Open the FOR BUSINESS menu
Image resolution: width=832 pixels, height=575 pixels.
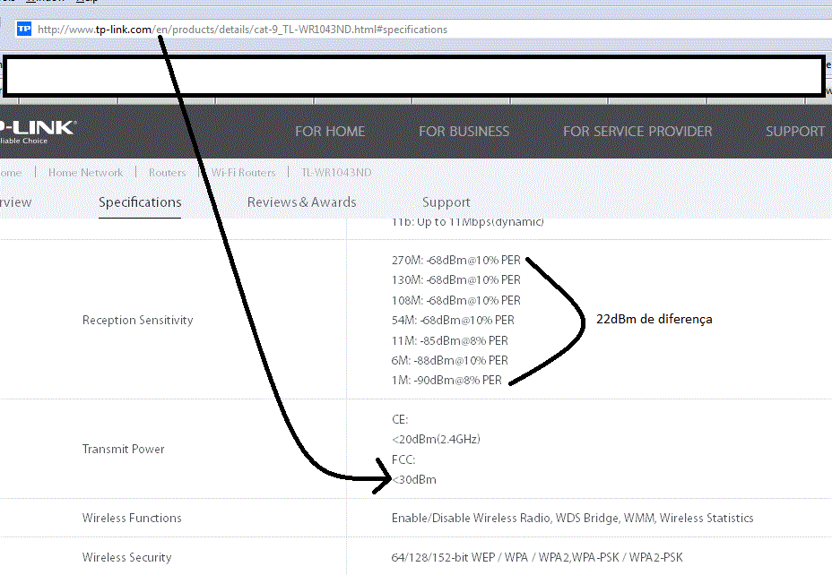(x=464, y=131)
